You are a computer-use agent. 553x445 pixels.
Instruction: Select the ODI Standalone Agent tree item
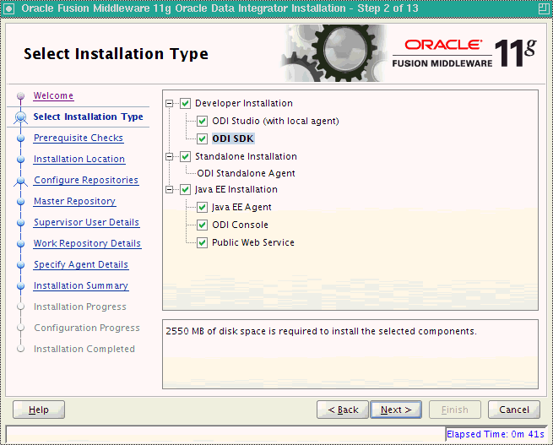pyautogui.click(x=246, y=173)
